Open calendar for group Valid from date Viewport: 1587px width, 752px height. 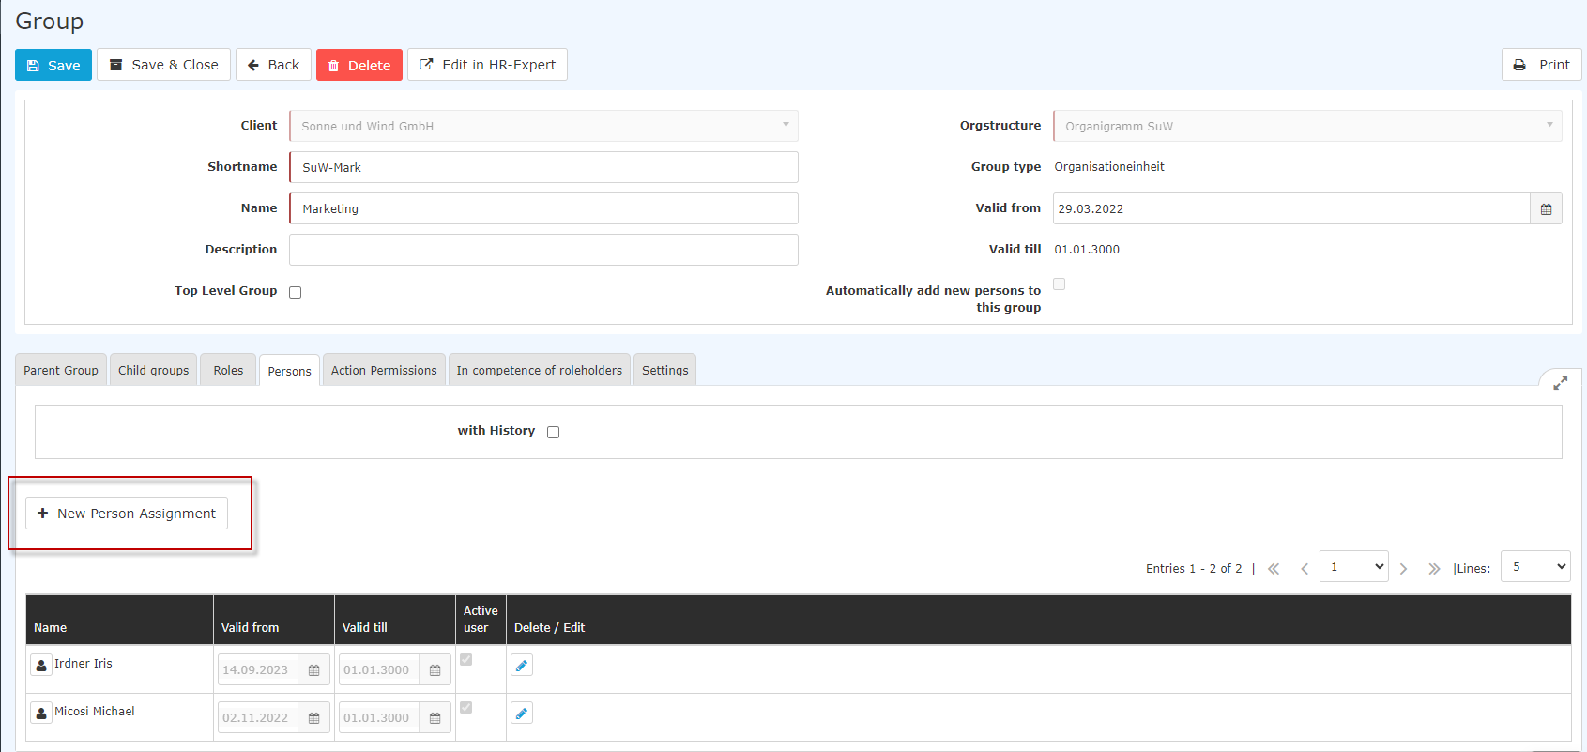click(1547, 208)
